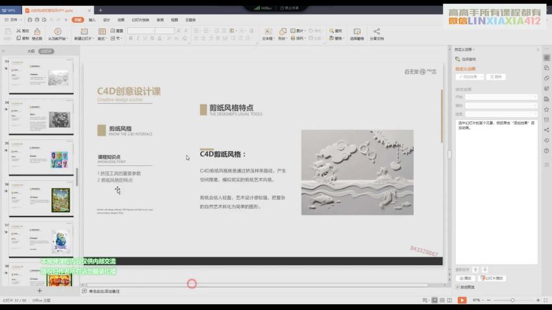The height and width of the screenshot is (310, 552).
Task: Select slide 33 thumbnail
Action: [x=41, y=76]
